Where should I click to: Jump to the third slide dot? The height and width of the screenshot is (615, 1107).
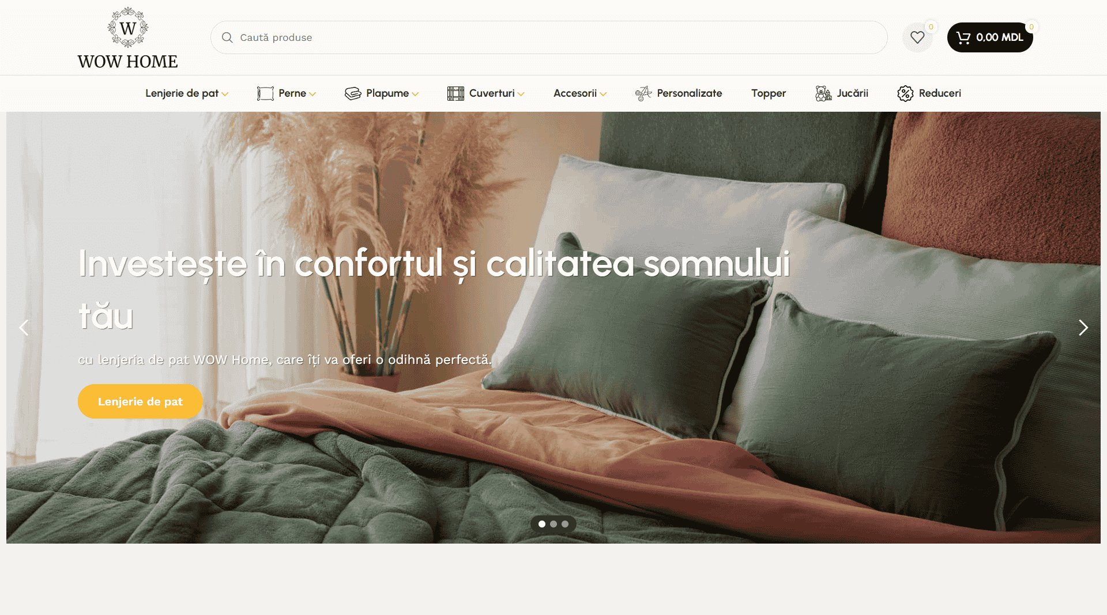click(x=565, y=524)
